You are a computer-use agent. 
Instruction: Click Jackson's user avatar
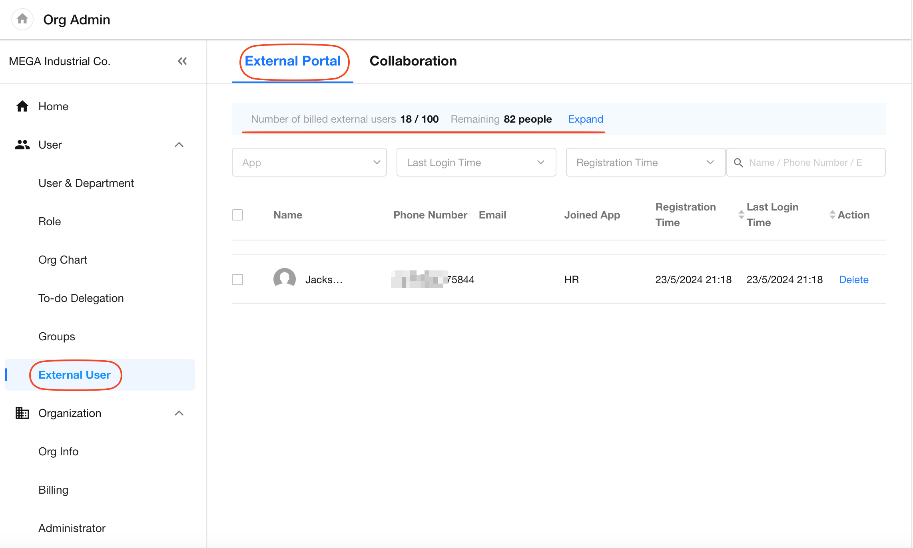(x=284, y=279)
